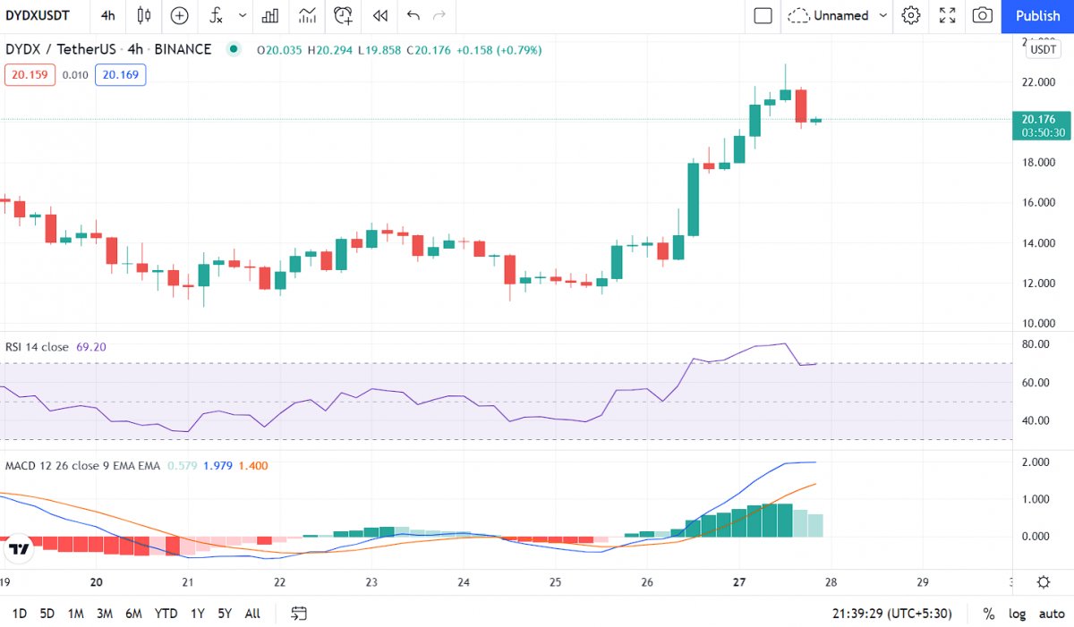
Task: Save the Unnamed chart layout cloud button
Action: (x=829, y=15)
